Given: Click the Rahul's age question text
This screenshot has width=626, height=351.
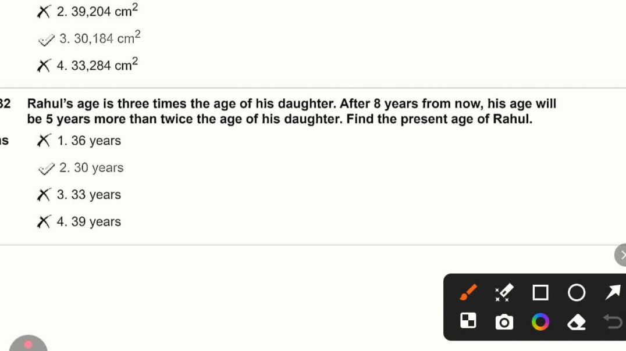Looking at the screenshot, I should pos(291,112).
